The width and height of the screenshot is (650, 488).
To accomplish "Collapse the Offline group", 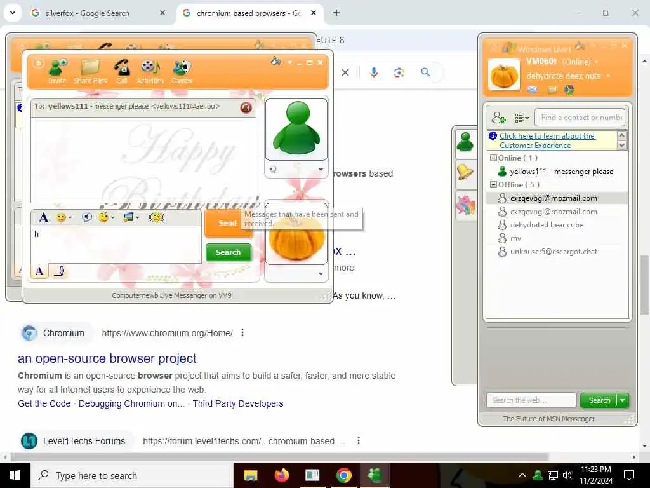I will (x=493, y=185).
